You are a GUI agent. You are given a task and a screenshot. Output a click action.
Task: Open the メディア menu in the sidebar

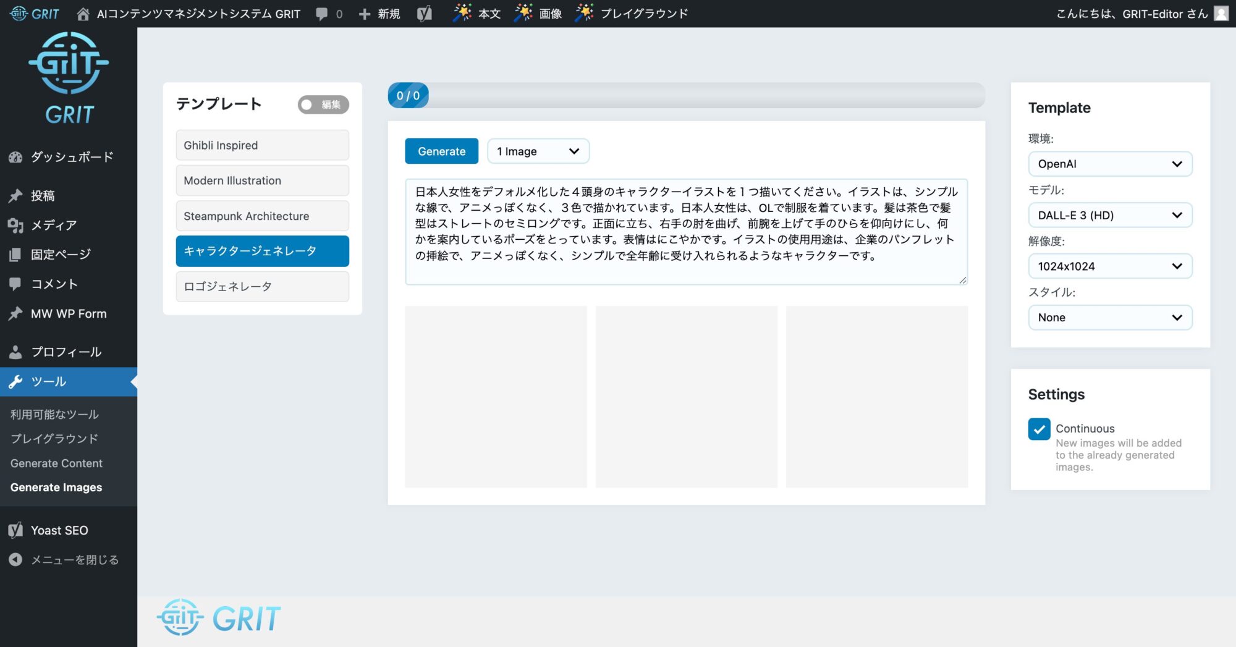coord(54,226)
